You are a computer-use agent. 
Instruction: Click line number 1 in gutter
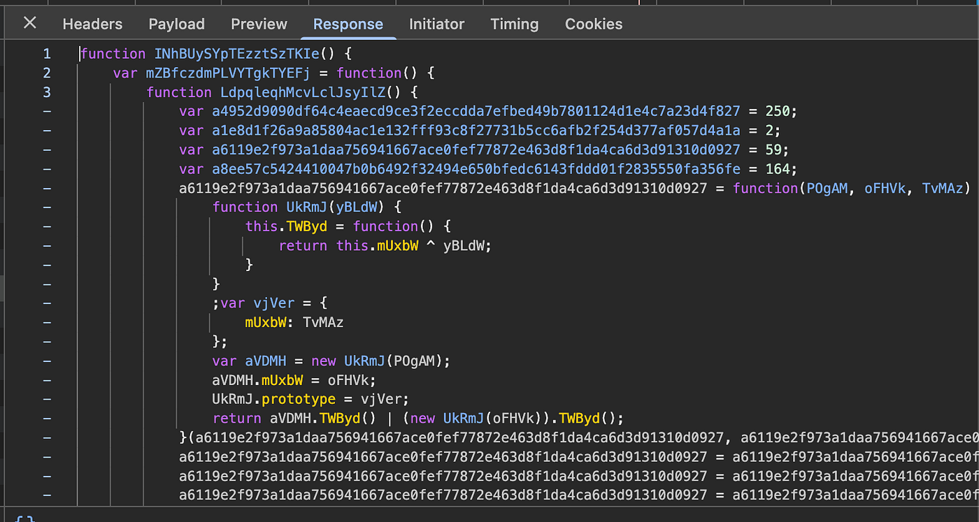pyautogui.click(x=47, y=54)
